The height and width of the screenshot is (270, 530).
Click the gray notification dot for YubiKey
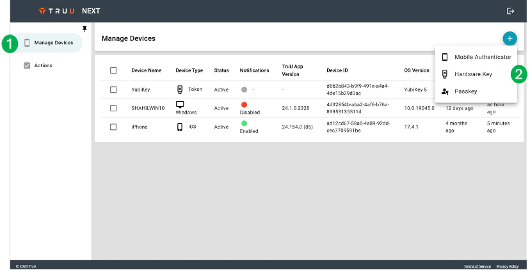pos(244,90)
